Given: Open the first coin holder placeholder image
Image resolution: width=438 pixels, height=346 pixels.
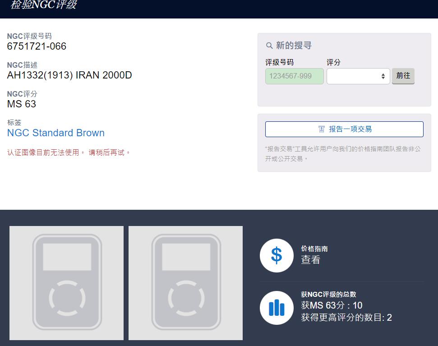Looking at the screenshot, I should [x=66, y=283].
